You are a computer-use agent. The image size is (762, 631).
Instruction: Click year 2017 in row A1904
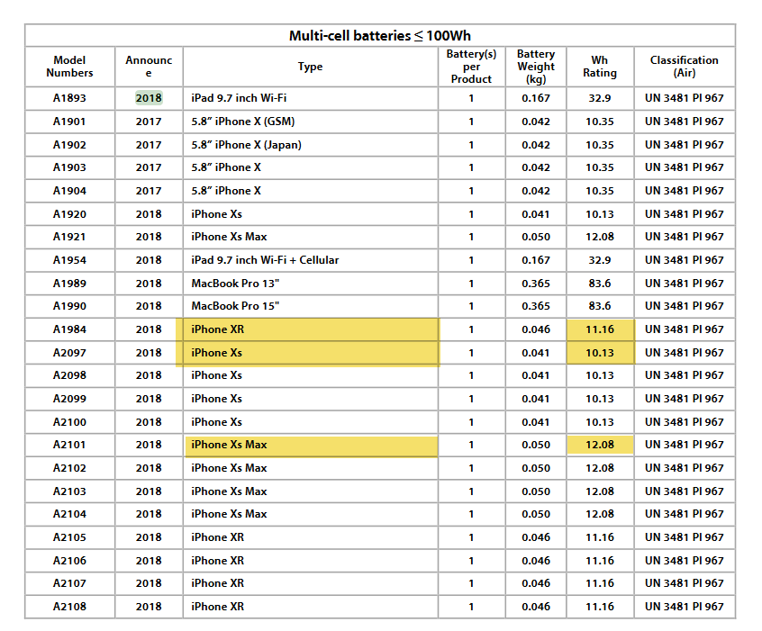pos(149,191)
